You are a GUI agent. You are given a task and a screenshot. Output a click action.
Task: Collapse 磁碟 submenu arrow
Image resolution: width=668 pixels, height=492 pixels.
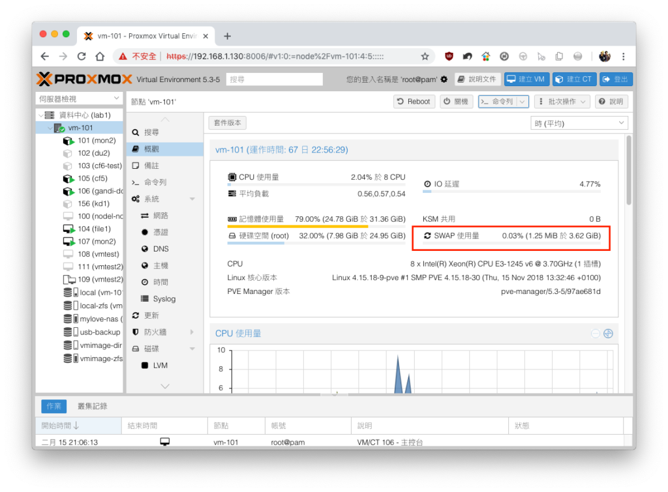tap(192, 349)
